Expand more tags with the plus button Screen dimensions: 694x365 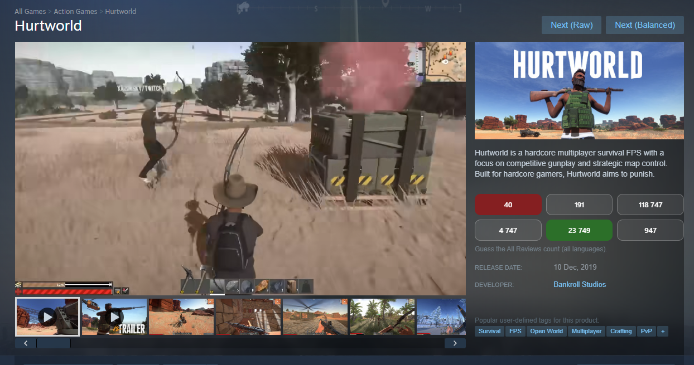pos(663,331)
